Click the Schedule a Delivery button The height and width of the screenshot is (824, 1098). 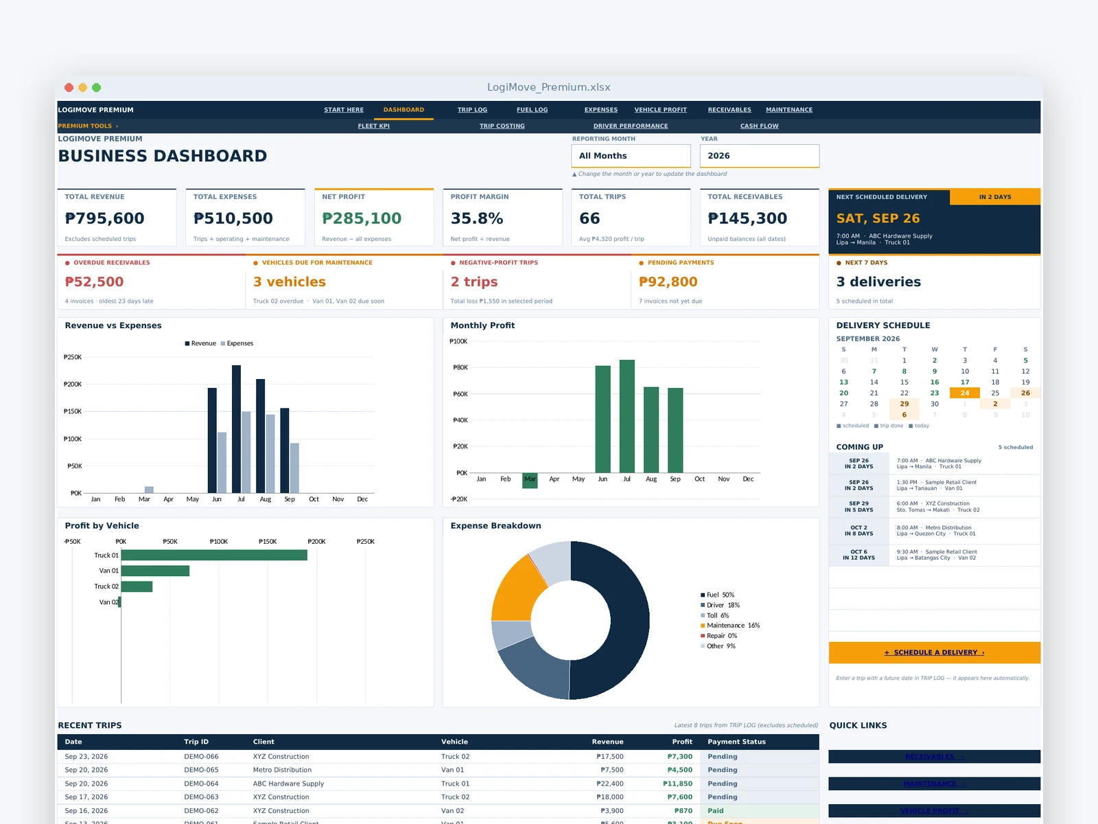click(x=935, y=652)
